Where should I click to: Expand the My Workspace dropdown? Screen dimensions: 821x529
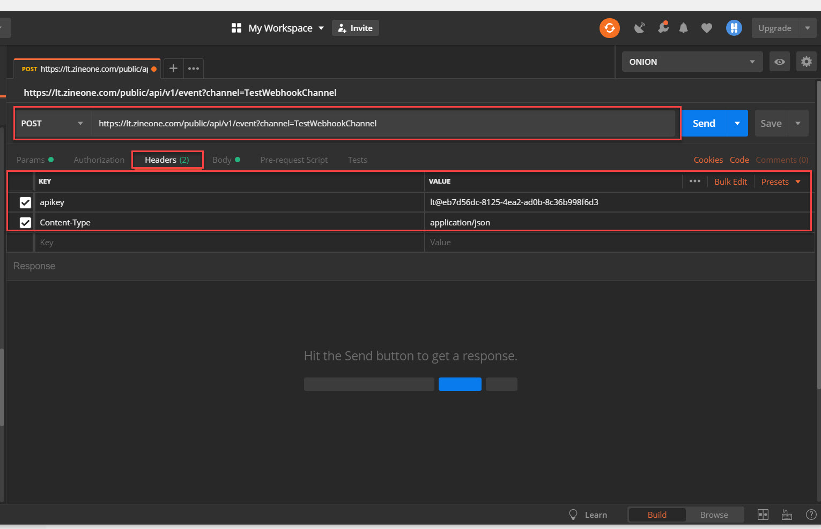tap(321, 28)
